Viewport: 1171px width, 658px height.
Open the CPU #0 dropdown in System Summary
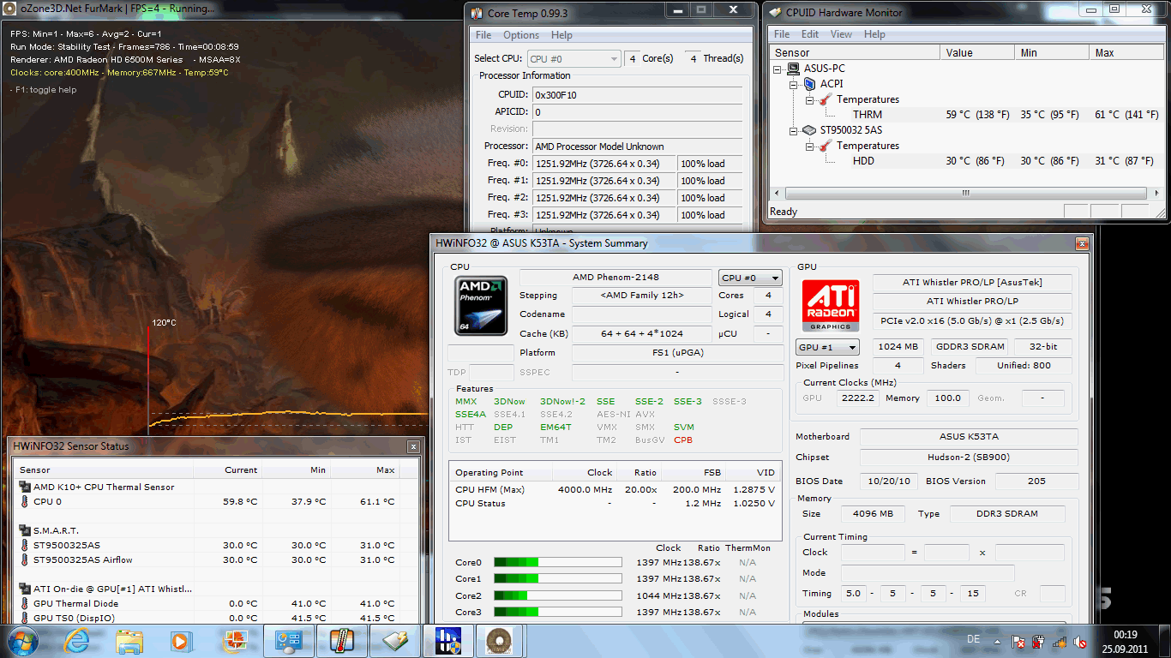coord(750,278)
